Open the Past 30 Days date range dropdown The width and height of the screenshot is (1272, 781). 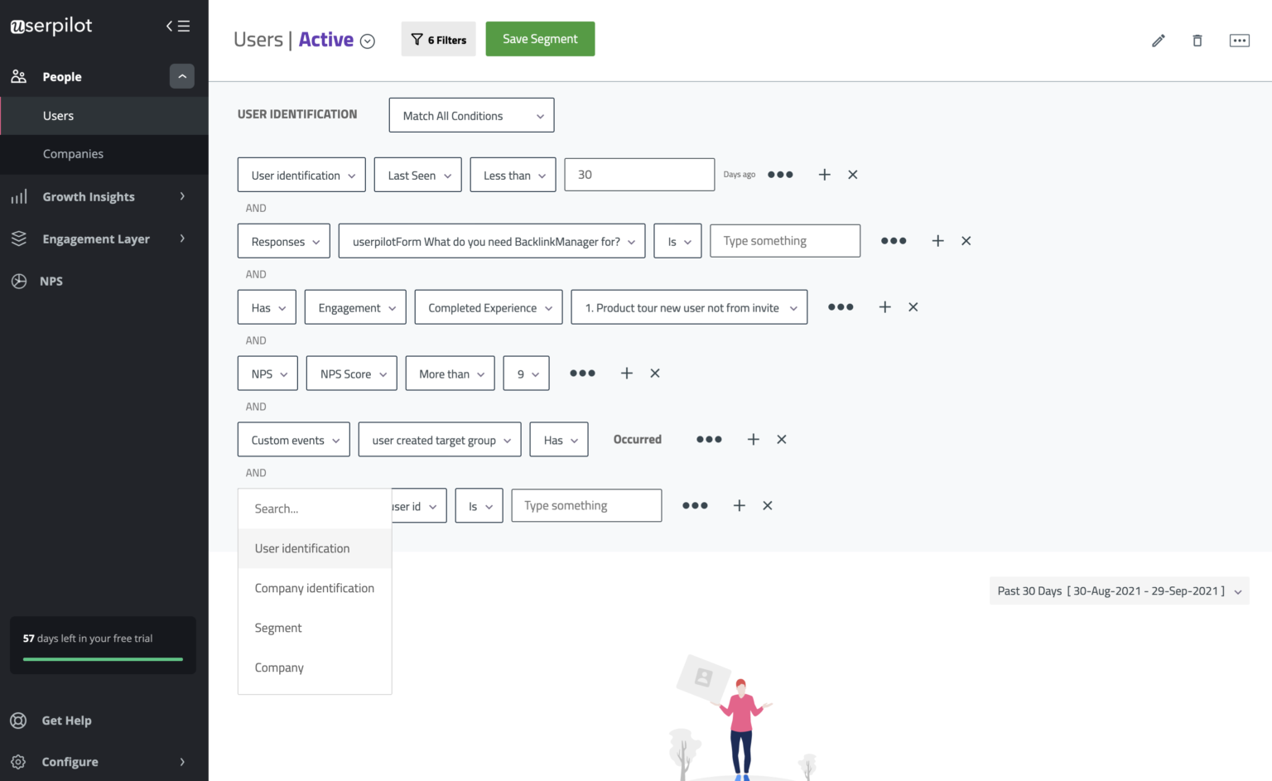point(1119,591)
